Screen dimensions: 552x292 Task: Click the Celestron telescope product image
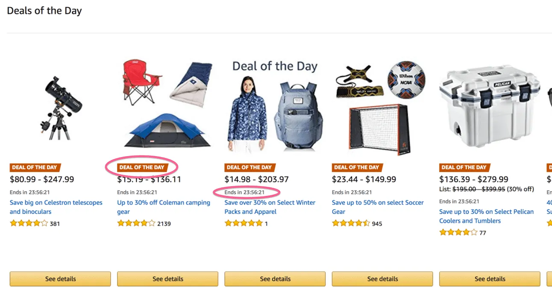point(60,108)
